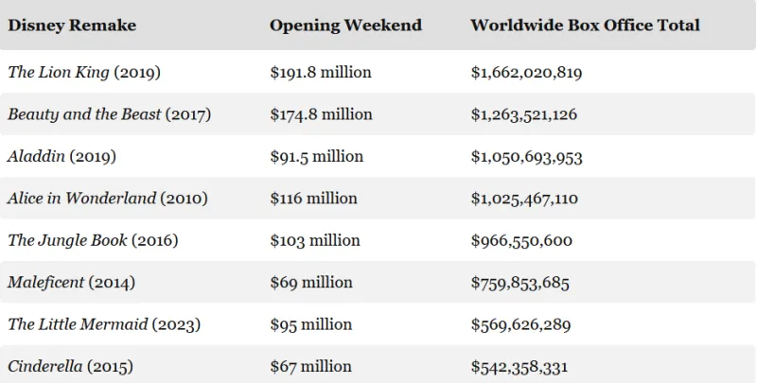The width and height of the screenshot is (757, 383).
Task: Click the $191.8 million opening weekend value
Action: tap(321, 73)
